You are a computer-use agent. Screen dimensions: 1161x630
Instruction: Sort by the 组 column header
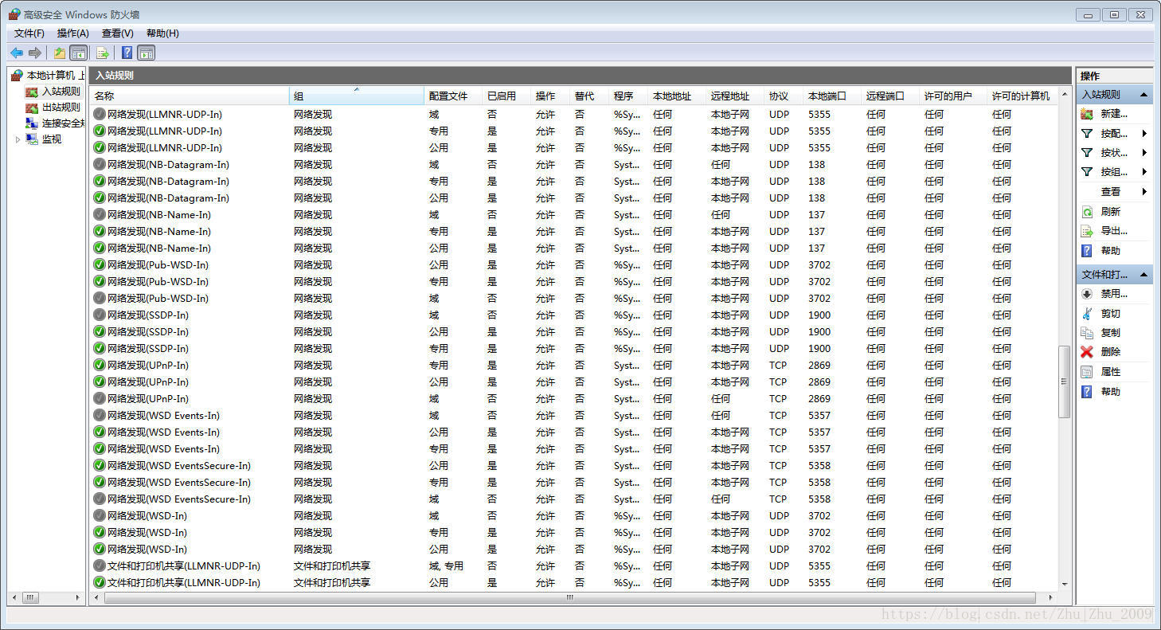(x=357, y=96)
